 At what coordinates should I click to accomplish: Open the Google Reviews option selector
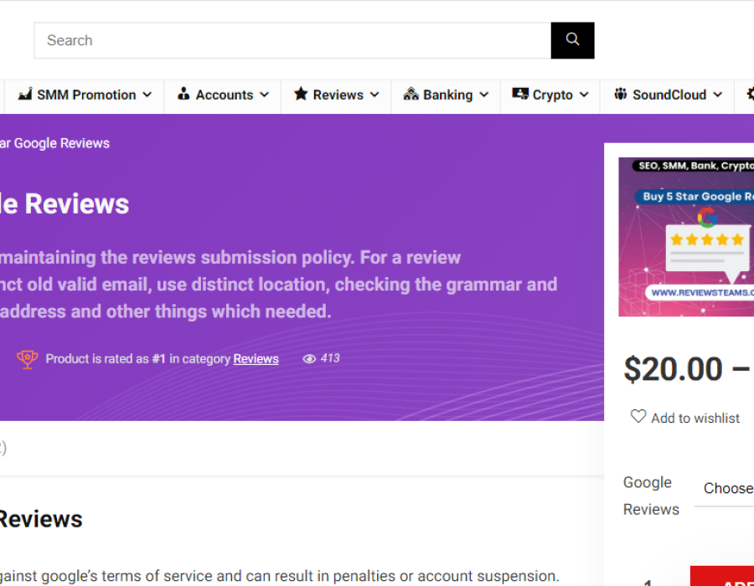point(726,488)
